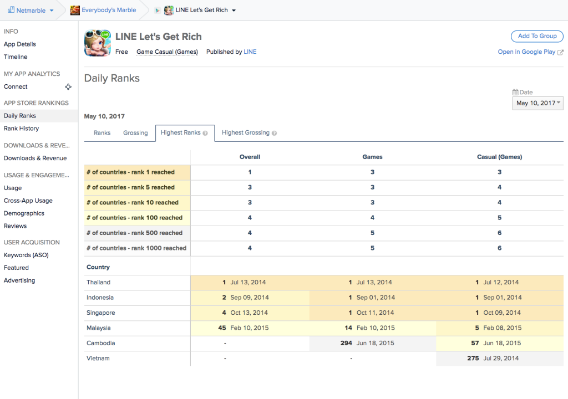Expand the LINE Let's Get Rich breadcrumb dropdown

[234, 11]
